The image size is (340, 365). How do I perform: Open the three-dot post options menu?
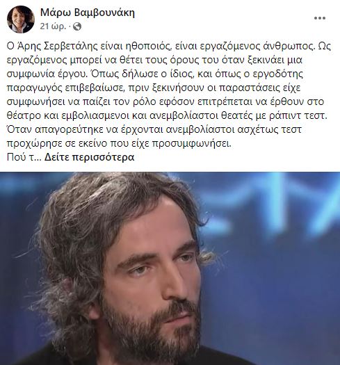(x=320, y=18)
